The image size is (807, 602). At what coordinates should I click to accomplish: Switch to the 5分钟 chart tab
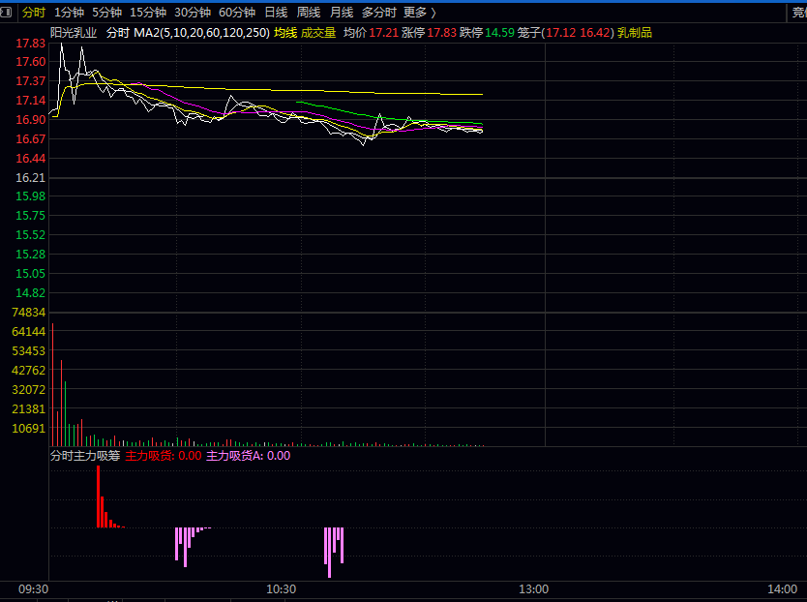(107, 13)
